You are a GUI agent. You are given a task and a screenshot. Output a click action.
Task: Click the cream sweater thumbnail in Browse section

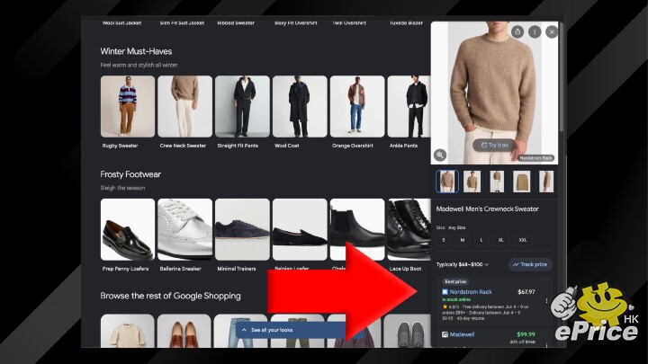click(x=128, y=331)
